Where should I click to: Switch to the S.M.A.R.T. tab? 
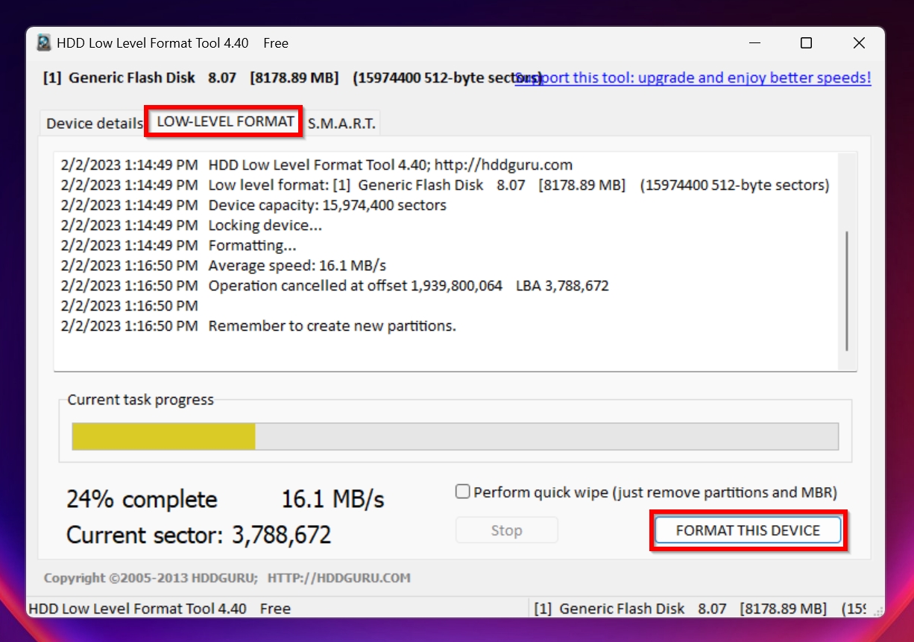[341, 124]
